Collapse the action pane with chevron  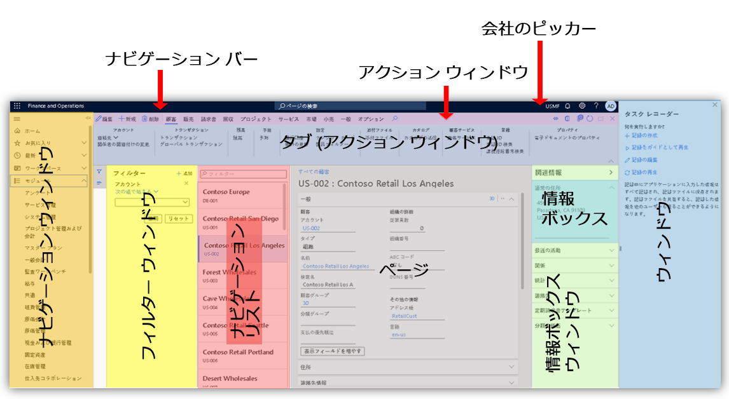tap(611, 161)
